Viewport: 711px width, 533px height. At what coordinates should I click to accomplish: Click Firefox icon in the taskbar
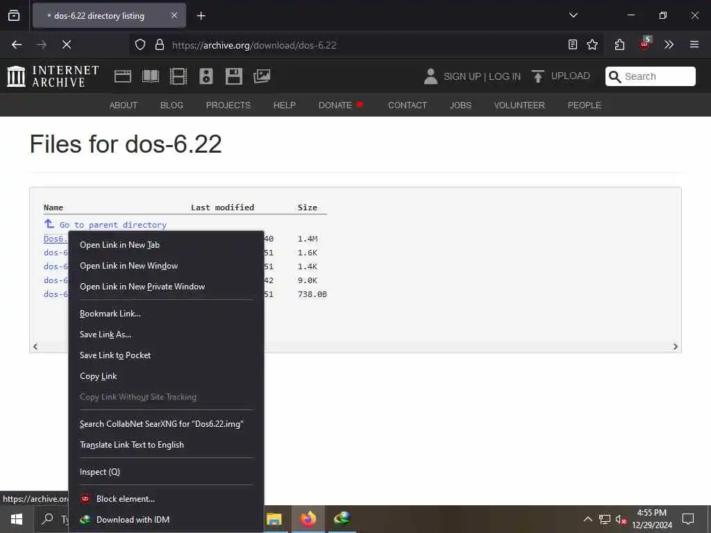308,519
